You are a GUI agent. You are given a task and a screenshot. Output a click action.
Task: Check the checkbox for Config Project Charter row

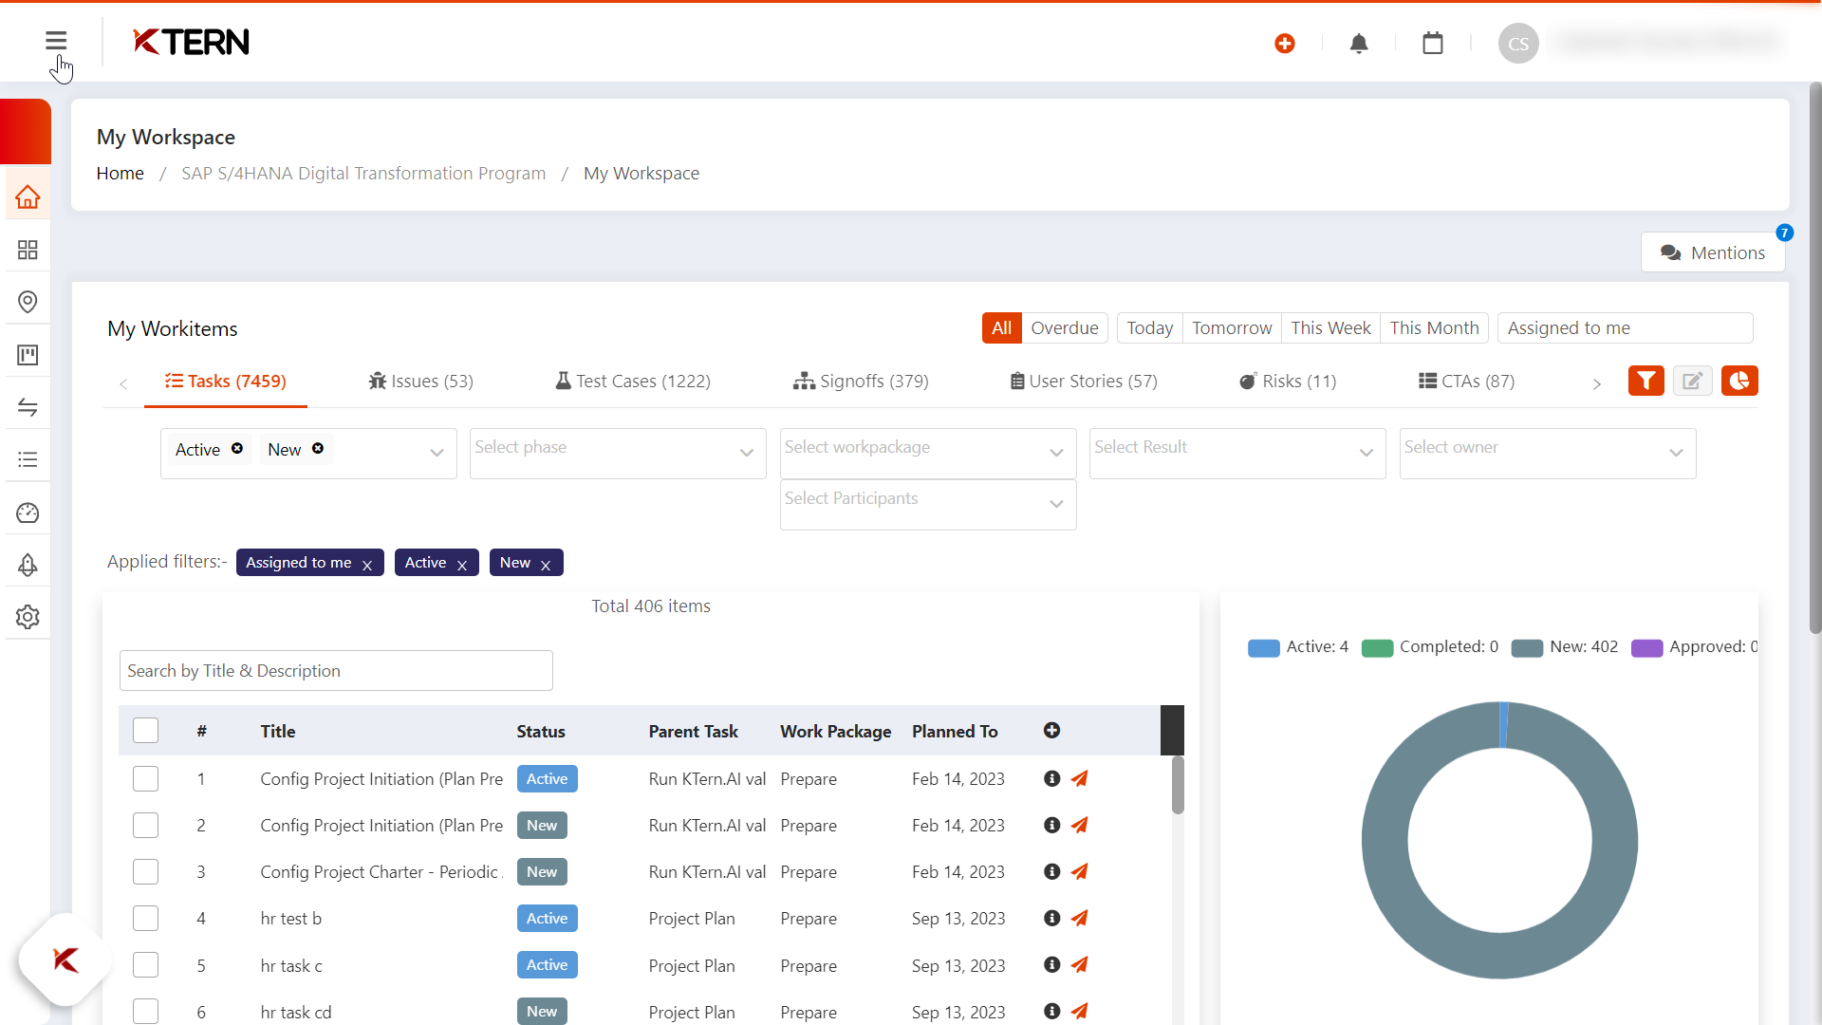[x=145, y=871]
